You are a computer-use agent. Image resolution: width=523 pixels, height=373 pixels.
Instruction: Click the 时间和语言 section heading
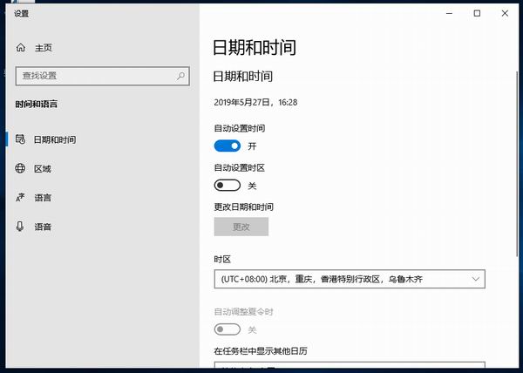(x=37, y=105)
